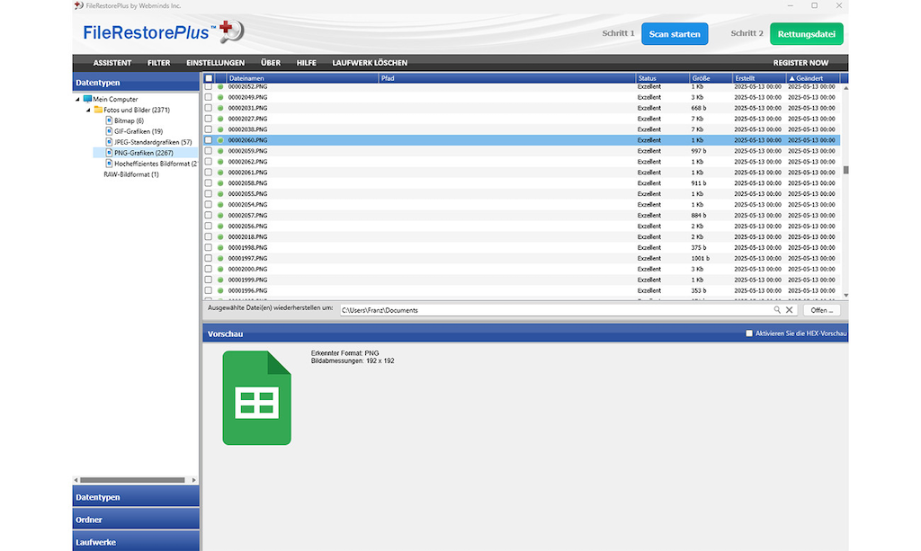
Task: Open the HILFE menu
Action: click(x=307, y=63)
